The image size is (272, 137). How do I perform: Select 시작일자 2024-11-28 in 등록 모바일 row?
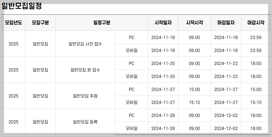coord(163,128)
